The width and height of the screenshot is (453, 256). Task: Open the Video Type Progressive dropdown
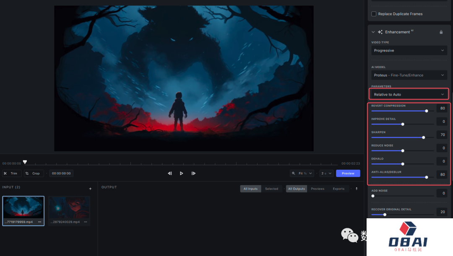click(x=409, y=50)
